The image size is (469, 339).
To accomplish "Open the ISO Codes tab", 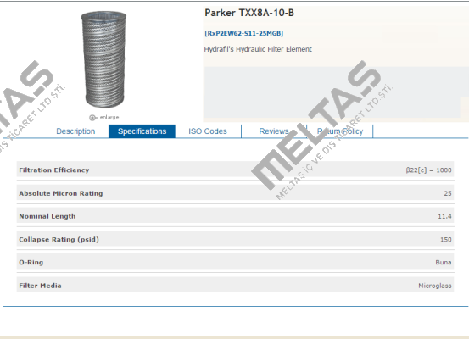I will (208, 131).
